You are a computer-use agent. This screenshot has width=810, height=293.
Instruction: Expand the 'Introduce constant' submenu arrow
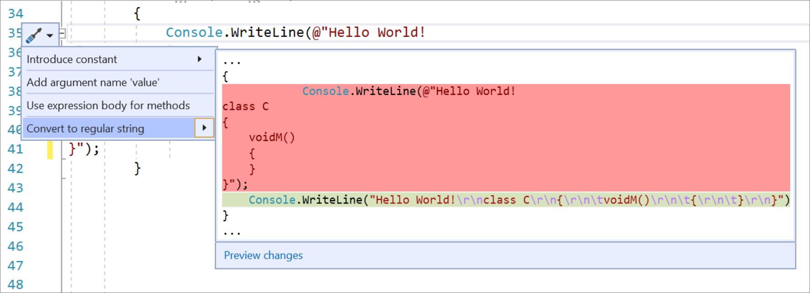pos(200,59)
